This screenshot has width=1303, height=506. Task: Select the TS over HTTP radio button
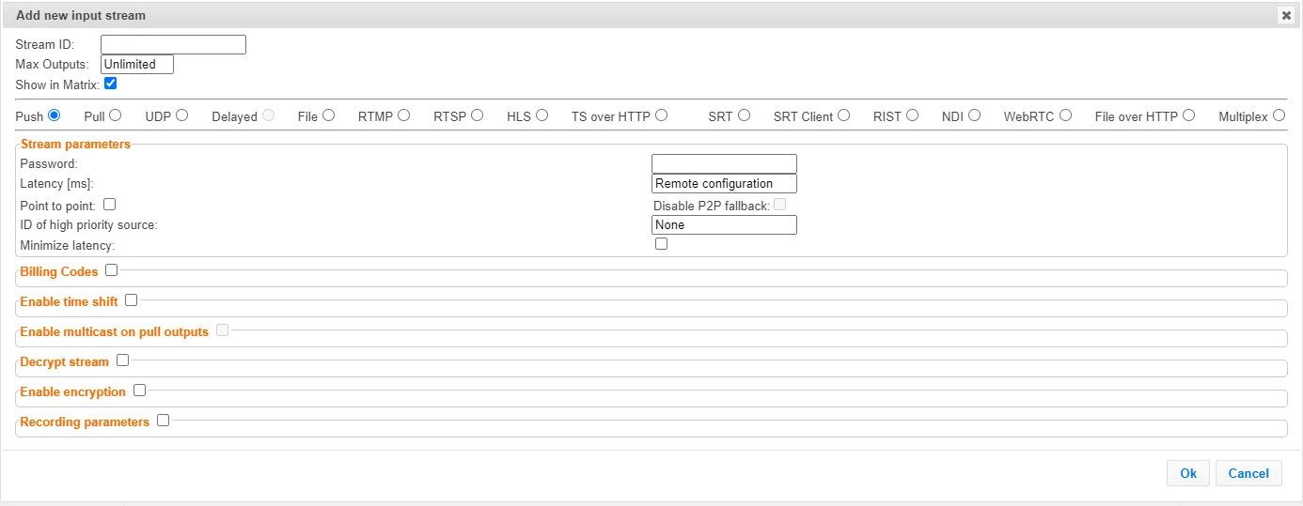[x=661, y=115]
